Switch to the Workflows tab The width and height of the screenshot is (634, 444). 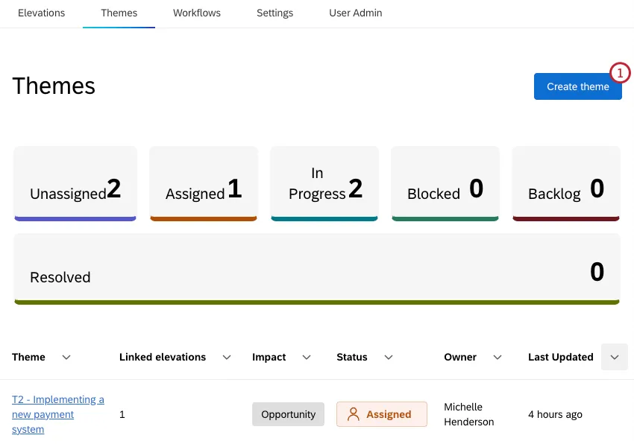point(196,13)
